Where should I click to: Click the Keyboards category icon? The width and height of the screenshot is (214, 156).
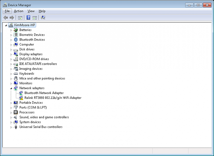(16, 74)
